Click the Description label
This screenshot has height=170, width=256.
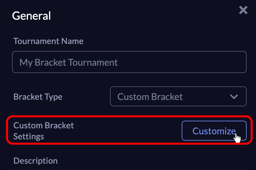coord(35,161)
